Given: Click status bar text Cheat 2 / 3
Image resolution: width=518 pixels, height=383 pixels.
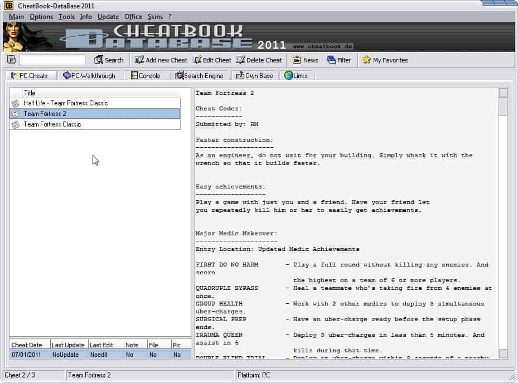Looking at the screenshot, I should (20, 375).
